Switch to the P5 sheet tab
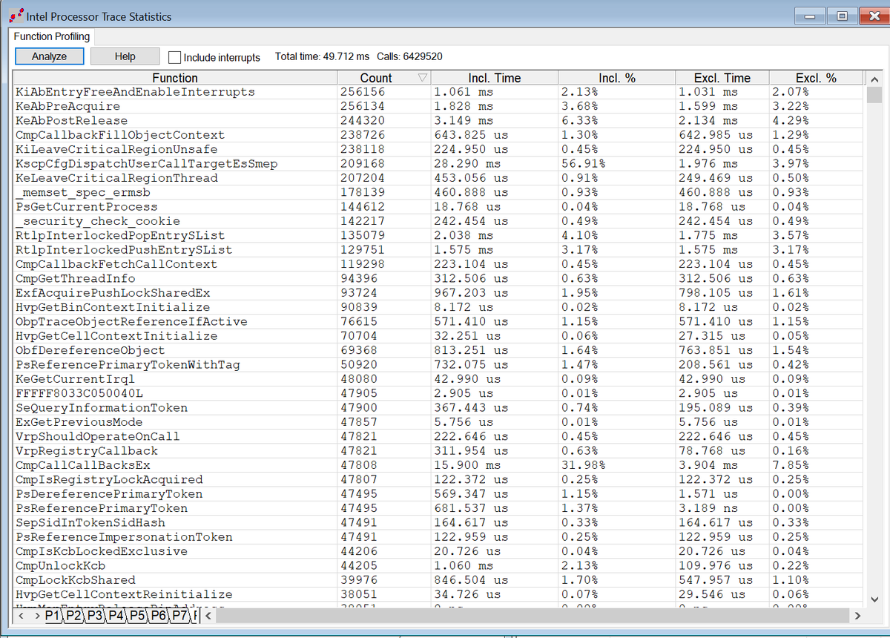890x638 pixels. tap(138, 615)
